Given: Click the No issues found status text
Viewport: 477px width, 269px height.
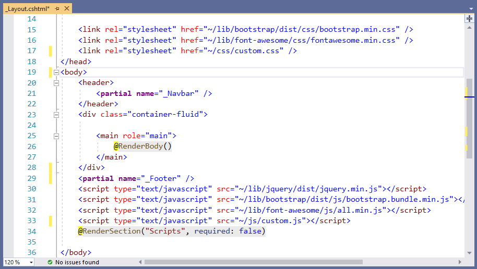Looking at the screenshot, I should tap(77, 262).
